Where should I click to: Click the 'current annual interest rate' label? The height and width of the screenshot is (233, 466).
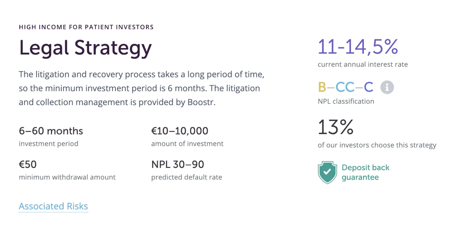point(363,64)
